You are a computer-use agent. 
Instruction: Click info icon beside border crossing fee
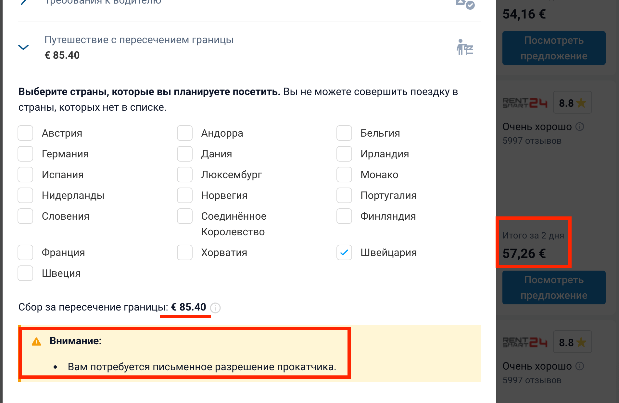point(215,308)
